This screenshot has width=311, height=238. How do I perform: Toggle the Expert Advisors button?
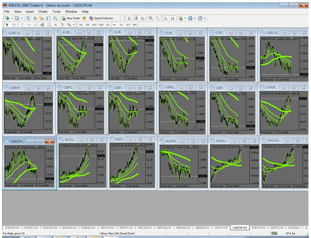101,18
